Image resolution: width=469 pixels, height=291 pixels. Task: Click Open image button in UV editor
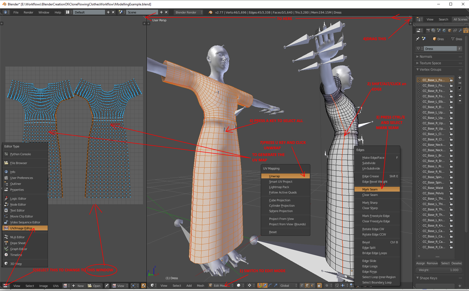(94, 286)
